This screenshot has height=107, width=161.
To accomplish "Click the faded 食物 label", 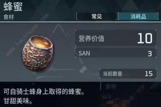I will pyautogui.click(x=111, y=87).
